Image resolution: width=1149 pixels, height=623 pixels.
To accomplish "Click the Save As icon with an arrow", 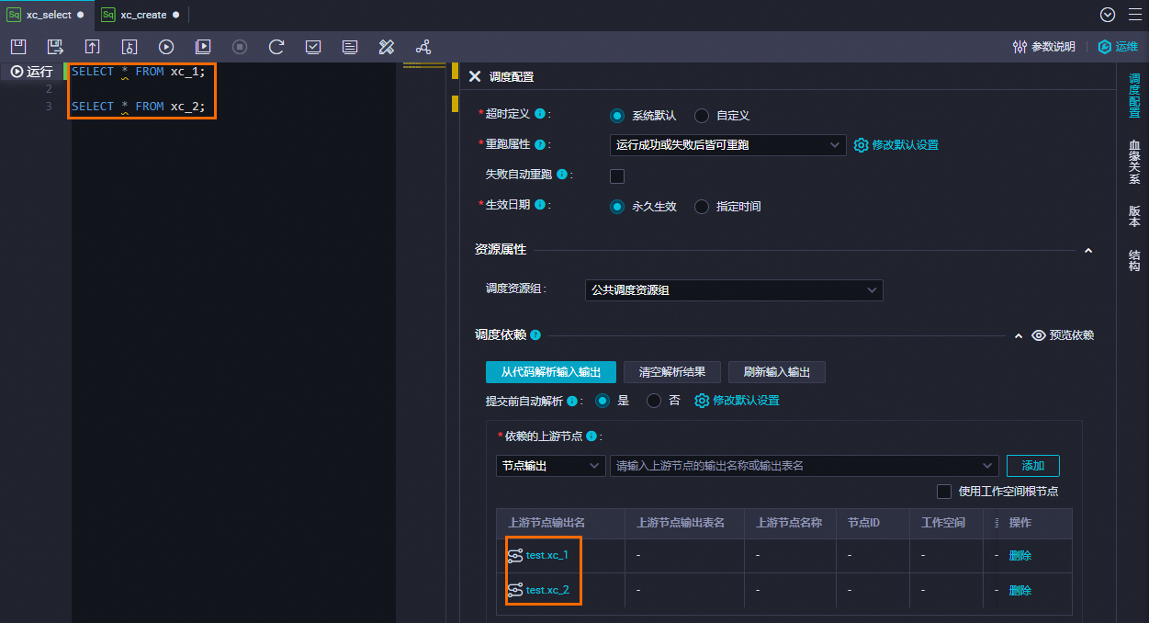I will (x=55, y=47).
